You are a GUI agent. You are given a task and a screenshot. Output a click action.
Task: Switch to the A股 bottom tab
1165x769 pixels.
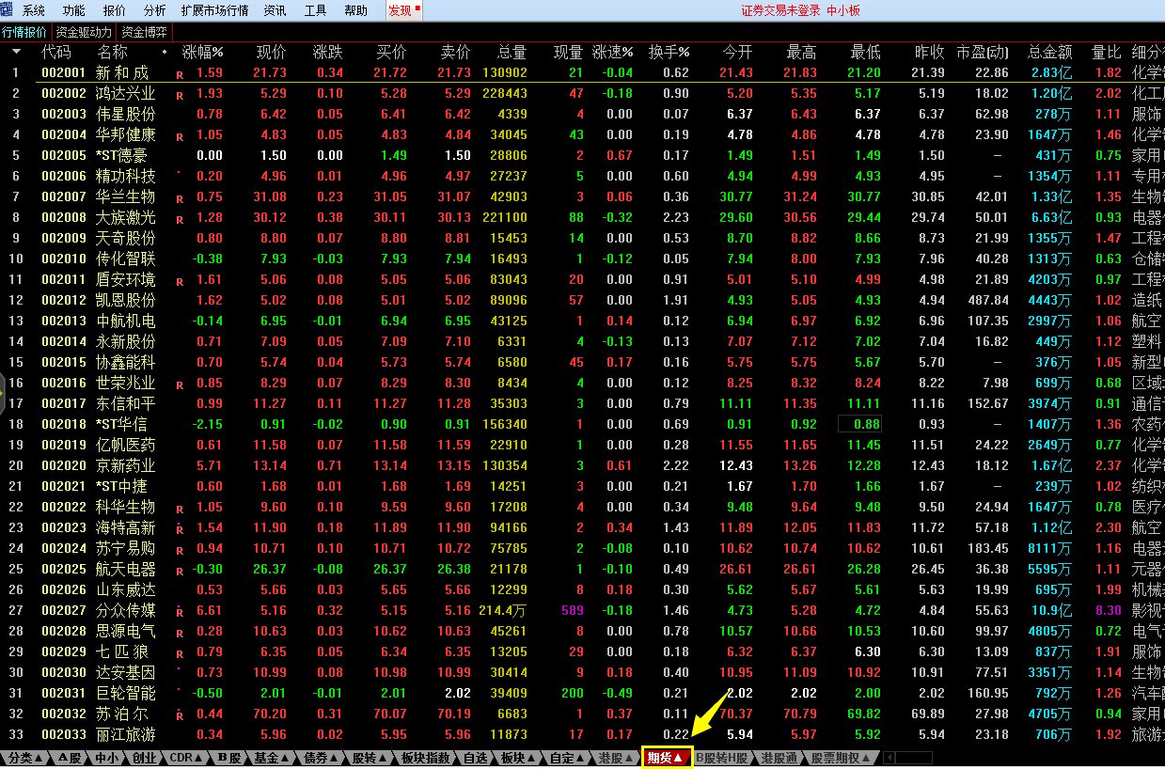[70, 758]
